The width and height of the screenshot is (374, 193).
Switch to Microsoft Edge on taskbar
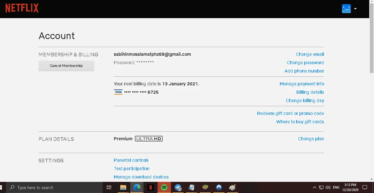137,188
